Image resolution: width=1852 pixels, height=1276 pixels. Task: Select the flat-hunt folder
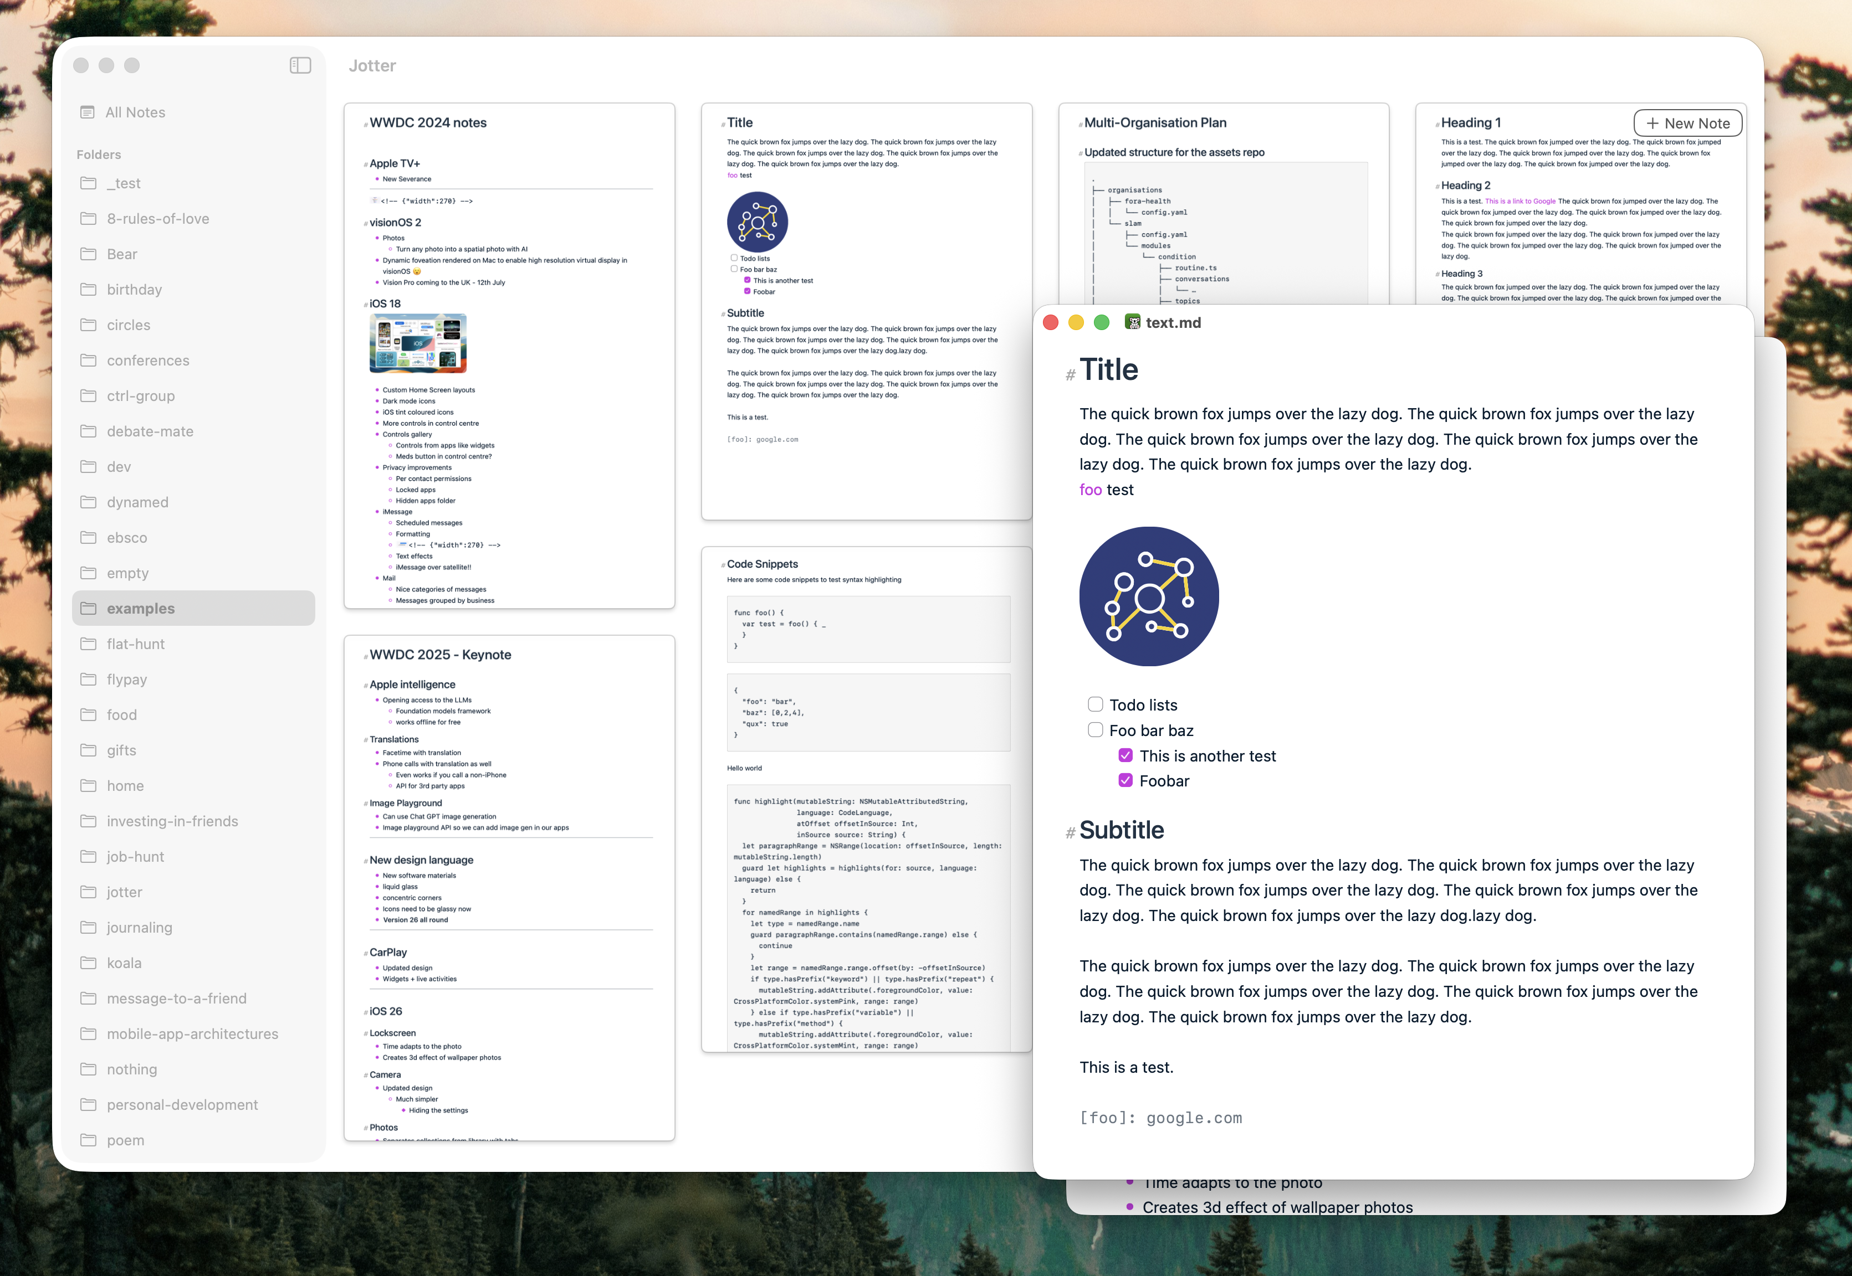pyautogui.click(x=135, y=644)
